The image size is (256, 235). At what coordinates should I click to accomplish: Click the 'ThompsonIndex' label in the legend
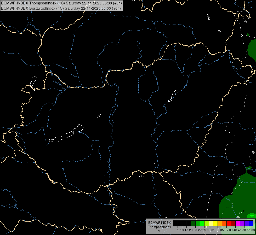pos(159,227)
